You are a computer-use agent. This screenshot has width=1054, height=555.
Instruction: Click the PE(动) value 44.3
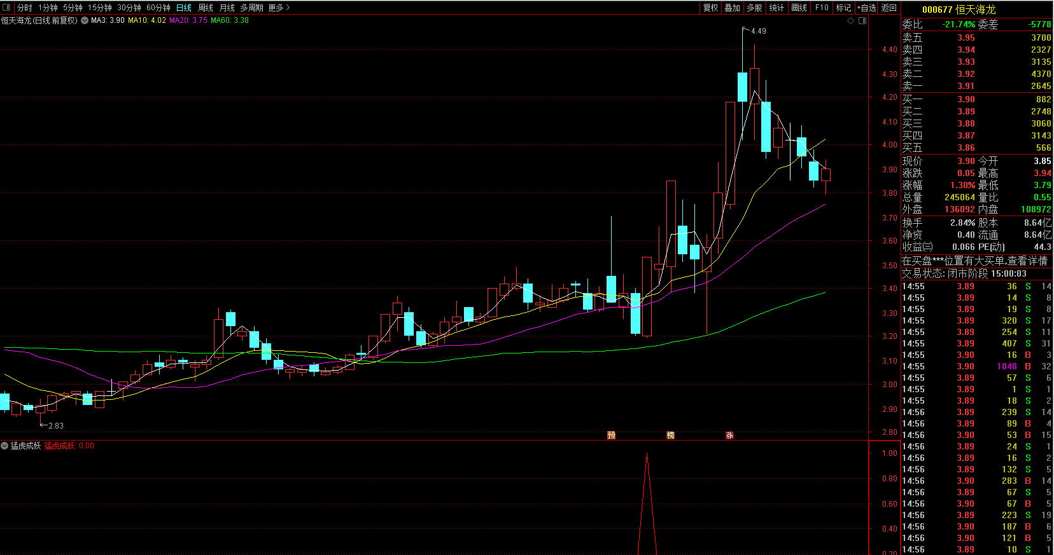[x=1043, y=247]
